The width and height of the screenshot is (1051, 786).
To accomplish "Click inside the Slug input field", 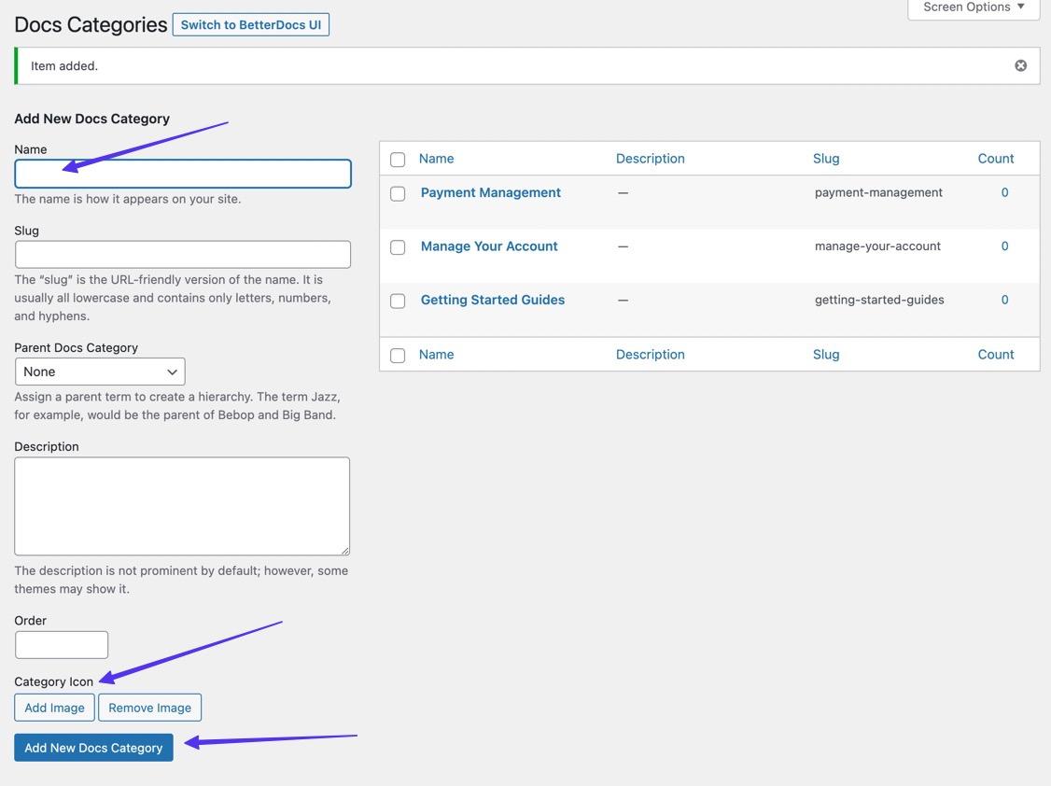I will [183, 254].
